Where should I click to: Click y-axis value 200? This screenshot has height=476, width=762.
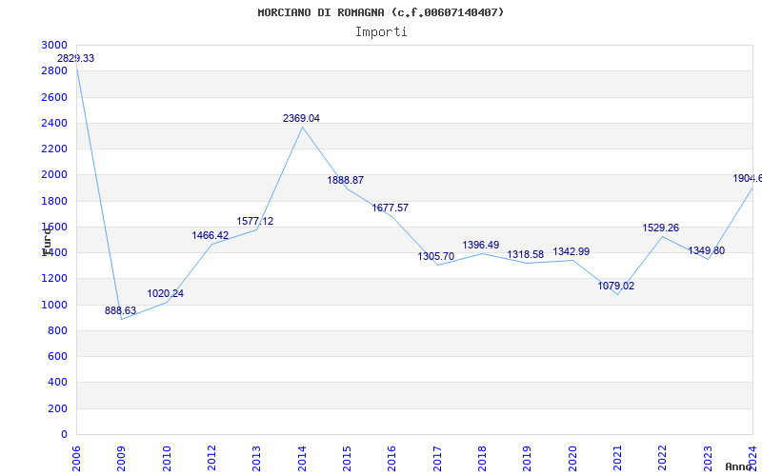click(x=57, y=409)
